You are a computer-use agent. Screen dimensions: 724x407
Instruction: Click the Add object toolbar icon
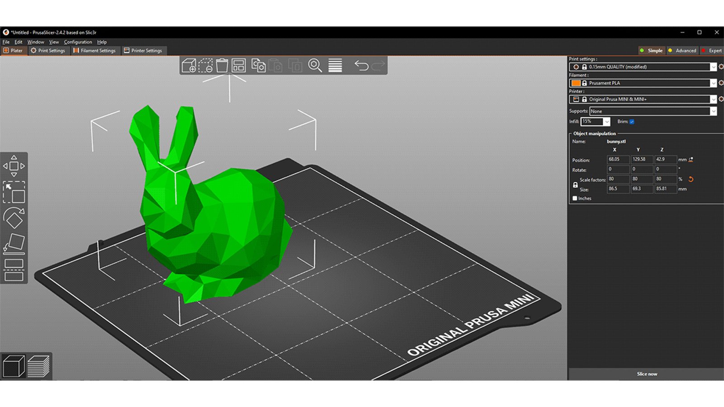[x=189, y=66]
